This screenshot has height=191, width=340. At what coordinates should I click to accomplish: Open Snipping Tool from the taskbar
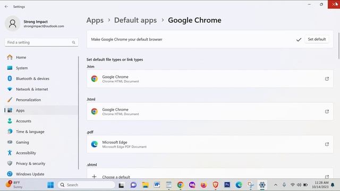point(250,185)
